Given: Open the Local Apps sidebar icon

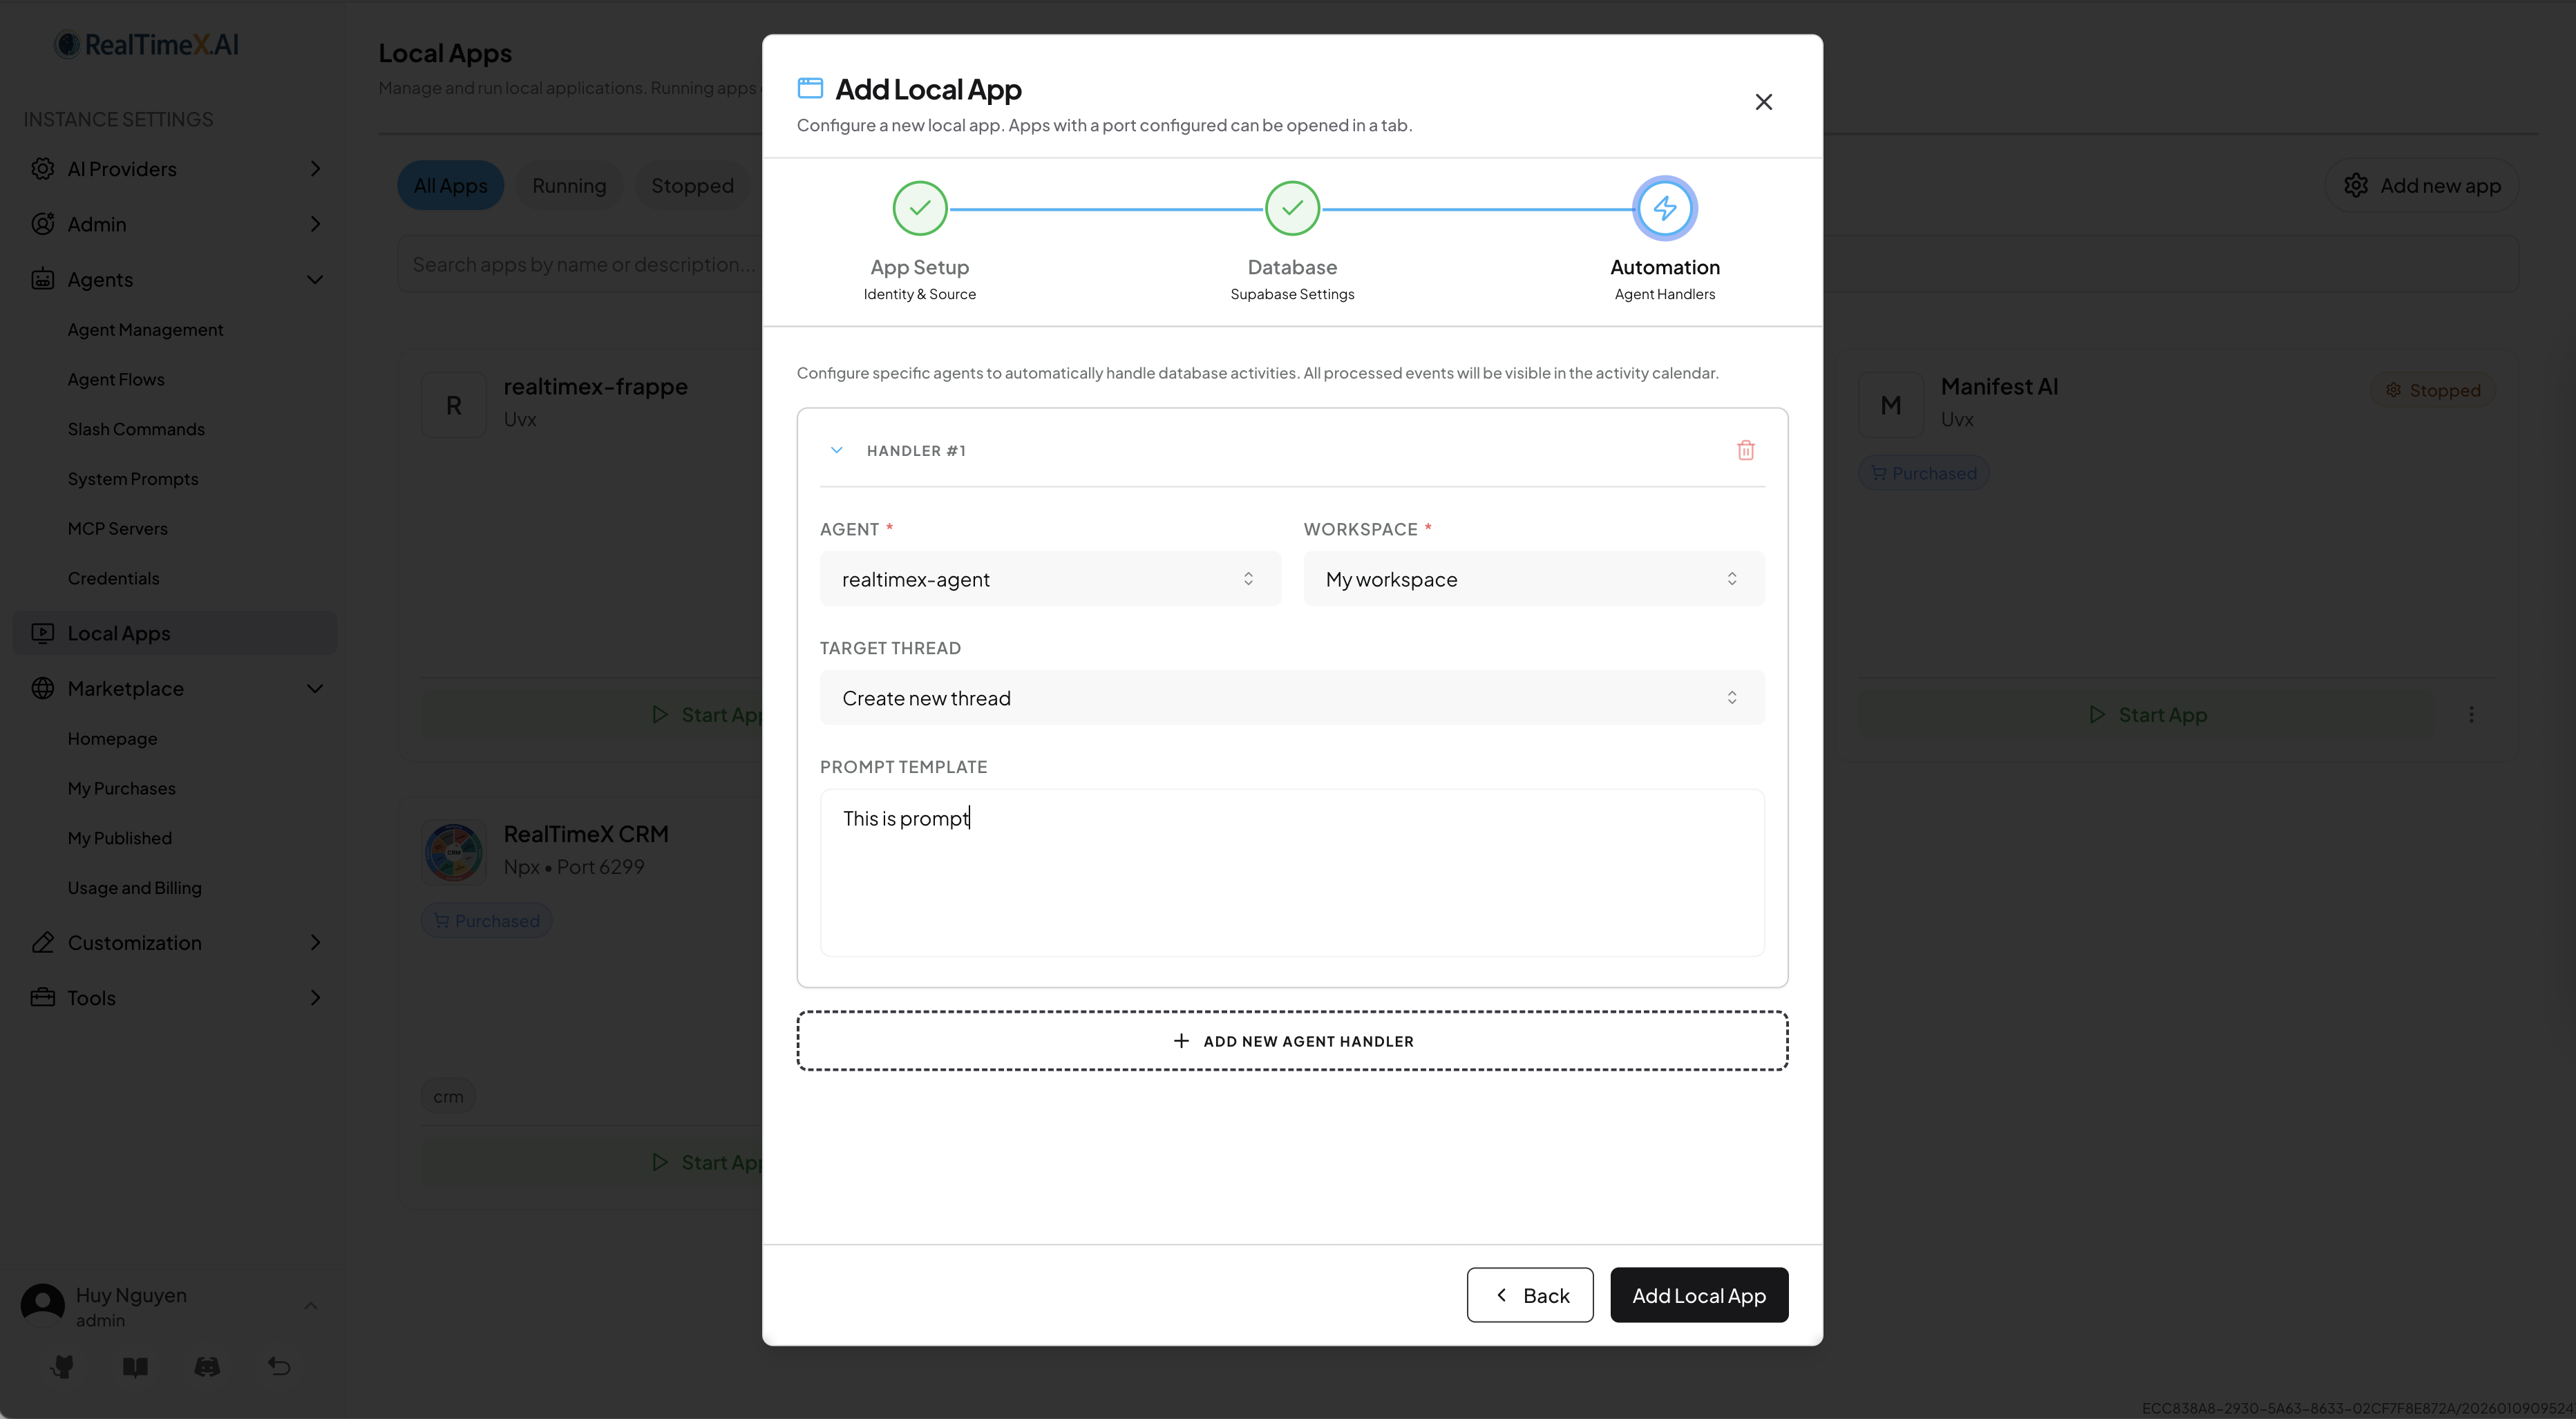Looking at the screenshot, I should [42, 632].
